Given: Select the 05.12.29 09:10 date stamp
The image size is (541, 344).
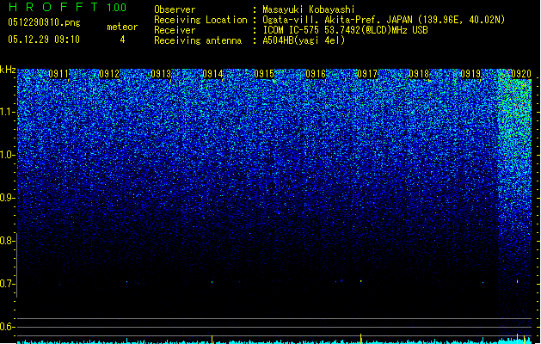Looking at the screenshot, I should pyautogui.click(x=43, y=40).
